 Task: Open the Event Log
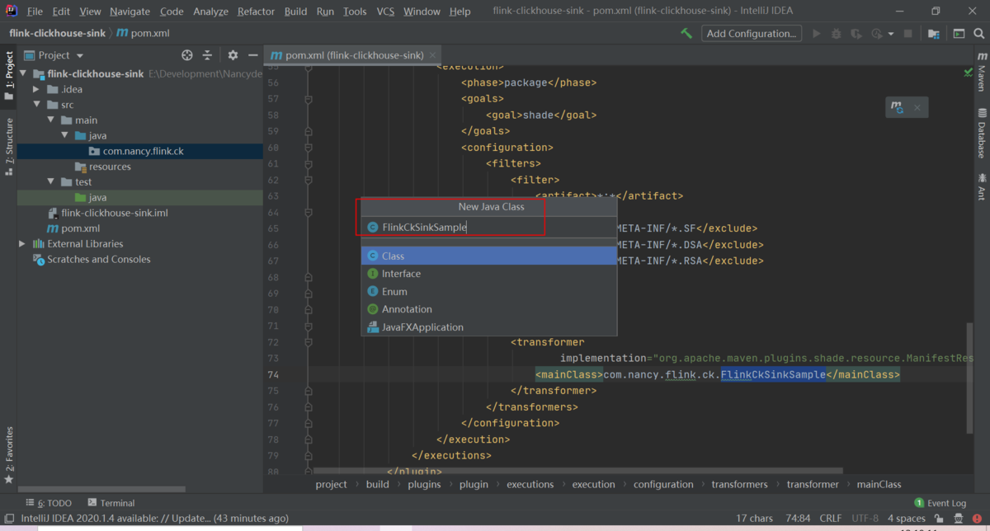click(x=940, y=503)
